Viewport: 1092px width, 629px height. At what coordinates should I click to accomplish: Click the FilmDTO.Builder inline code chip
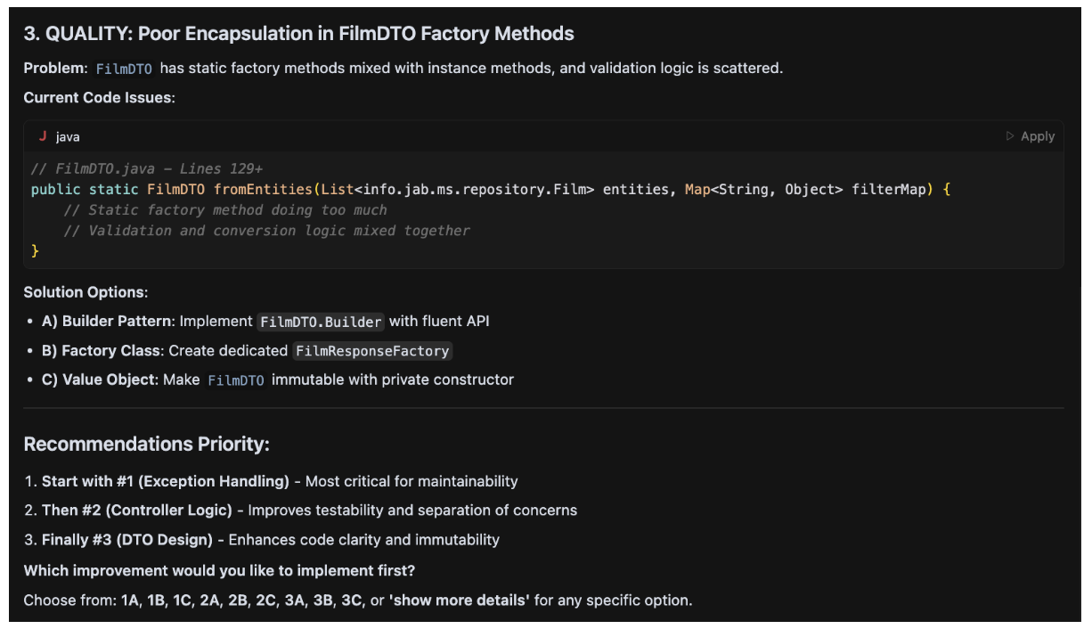(321, 322)
